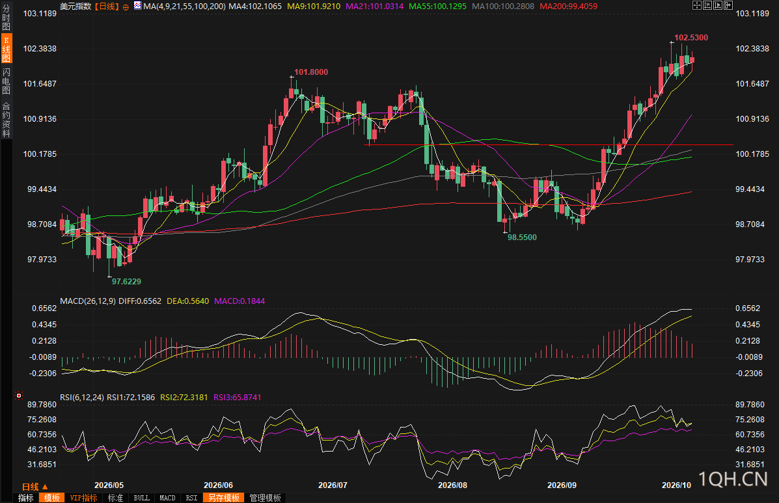Image resolution: width=779 pixels, height=503 pixels.
Task: Open the 合约资料 sidebar tab
Action: point(6,119)
